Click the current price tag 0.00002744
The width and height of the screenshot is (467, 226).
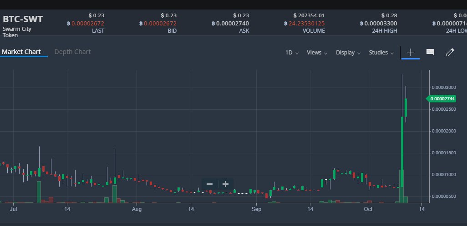point(442,99)
